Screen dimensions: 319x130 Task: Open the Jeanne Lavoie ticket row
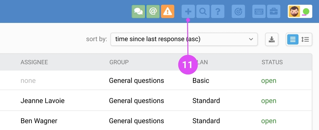43,101
